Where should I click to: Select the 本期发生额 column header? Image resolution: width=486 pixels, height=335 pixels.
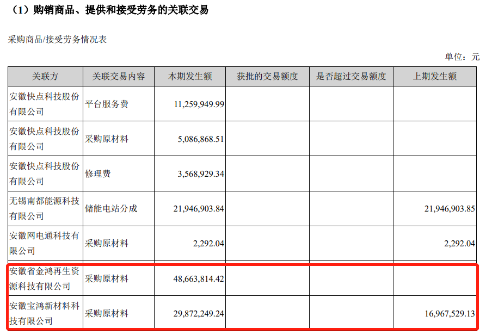coord(190,77)
